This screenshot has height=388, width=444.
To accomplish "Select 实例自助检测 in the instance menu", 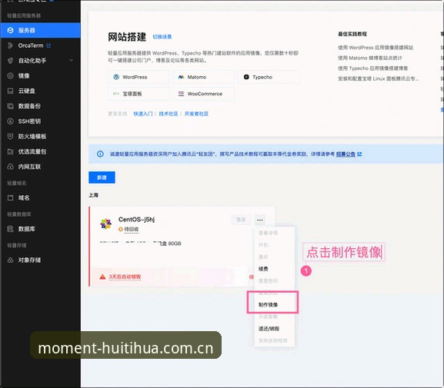I will tap(273, 340).
